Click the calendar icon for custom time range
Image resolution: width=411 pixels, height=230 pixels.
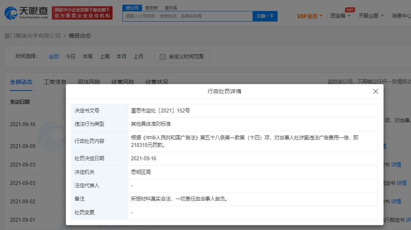point(162,57)
